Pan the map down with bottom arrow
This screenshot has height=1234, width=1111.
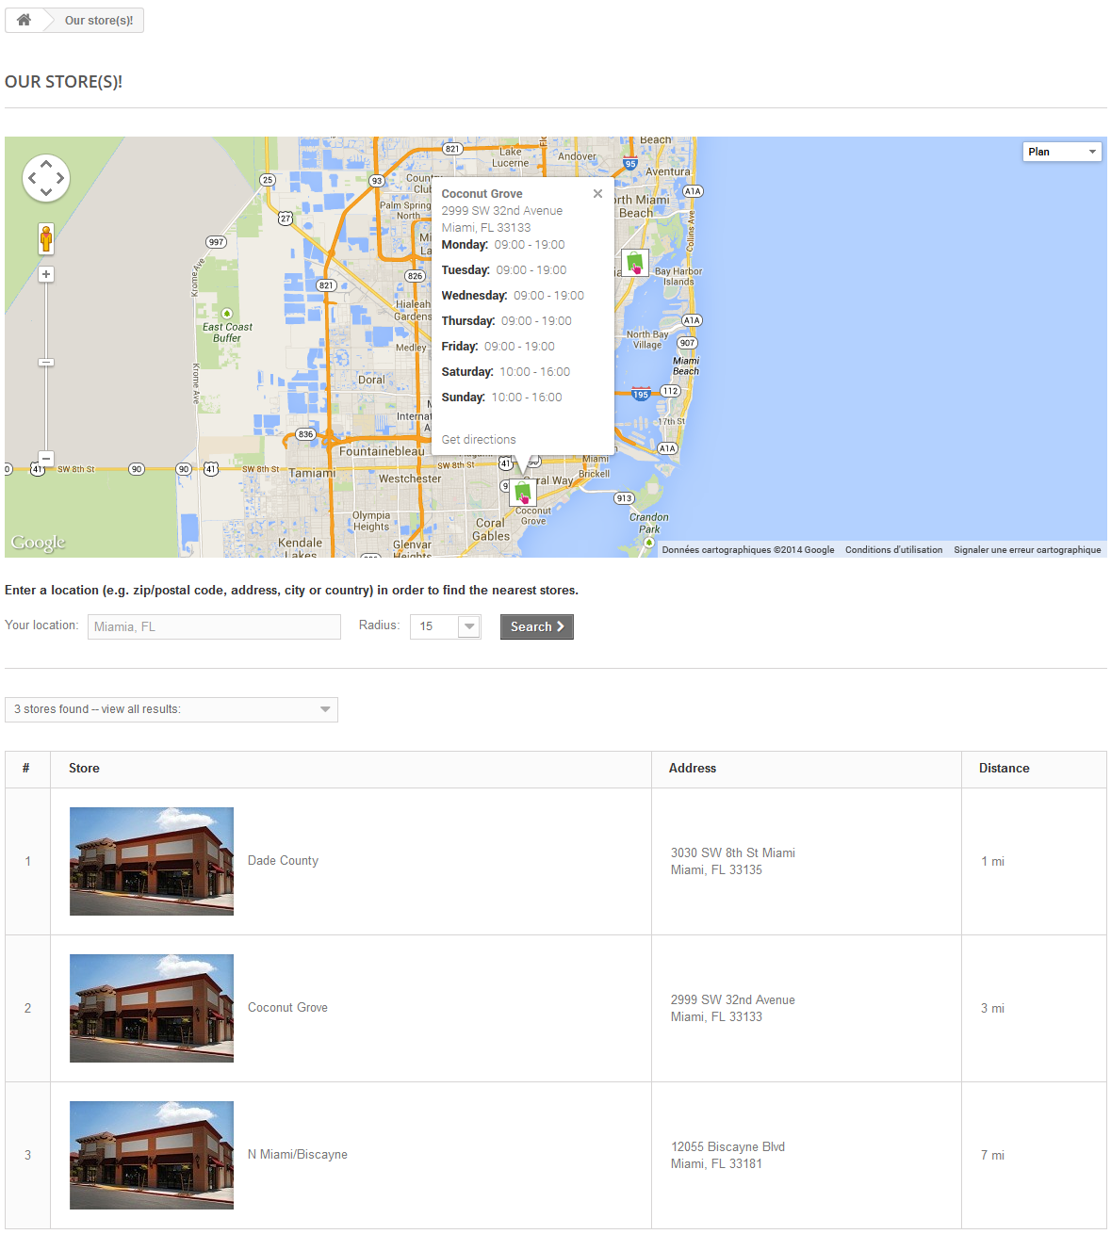[x=46, y=193]
